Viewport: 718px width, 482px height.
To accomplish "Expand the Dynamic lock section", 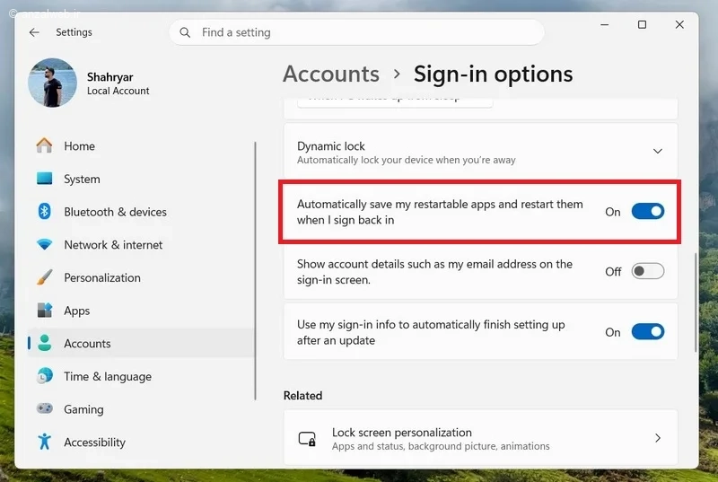I will [x=658, y=151].
